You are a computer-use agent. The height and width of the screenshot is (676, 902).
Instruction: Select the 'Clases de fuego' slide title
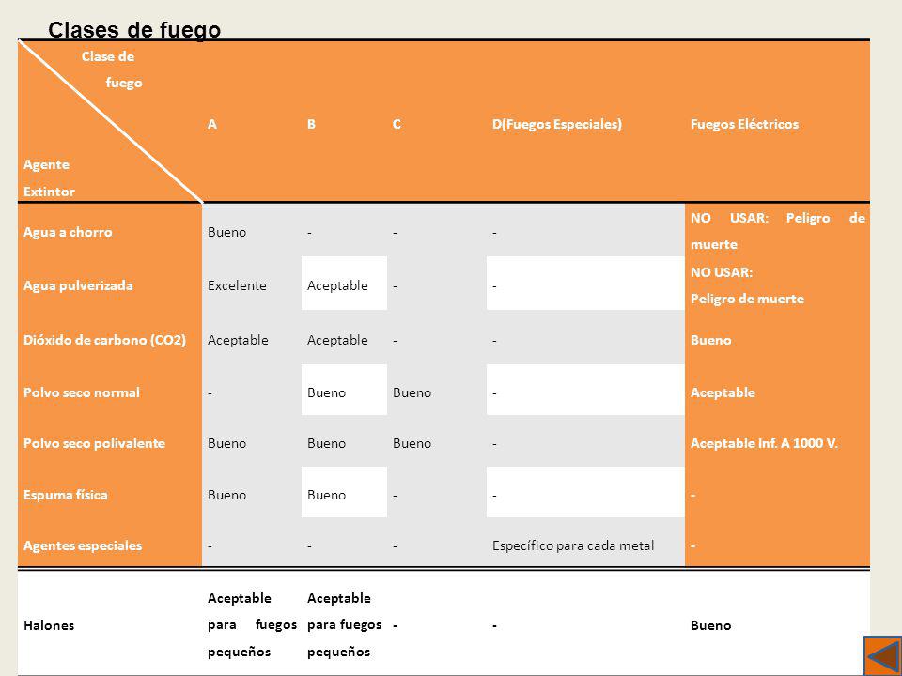tap(134, 30)
